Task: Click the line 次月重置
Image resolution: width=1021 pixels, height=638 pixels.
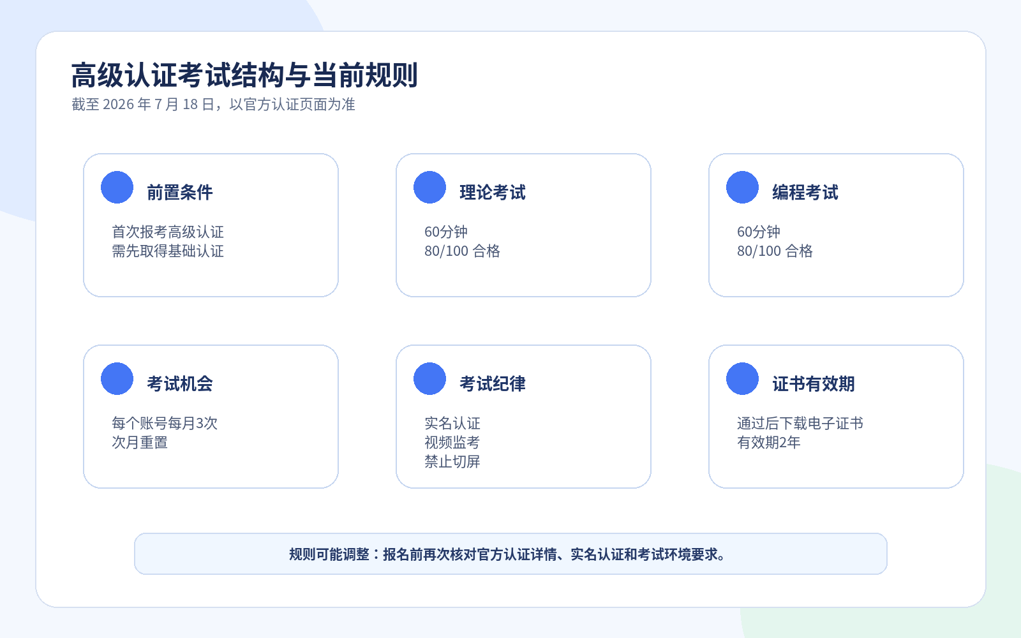Action: pyautogui.click(x=140, y=442)
